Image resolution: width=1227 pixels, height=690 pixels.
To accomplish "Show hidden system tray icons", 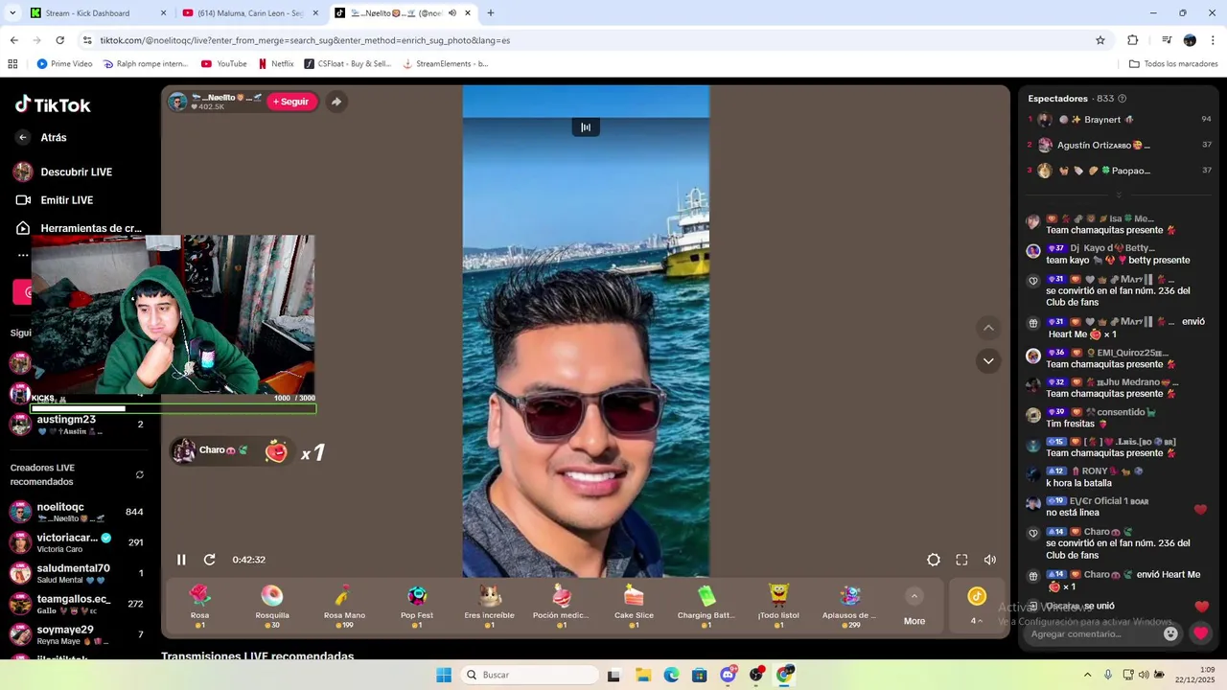I will 1087,675.
